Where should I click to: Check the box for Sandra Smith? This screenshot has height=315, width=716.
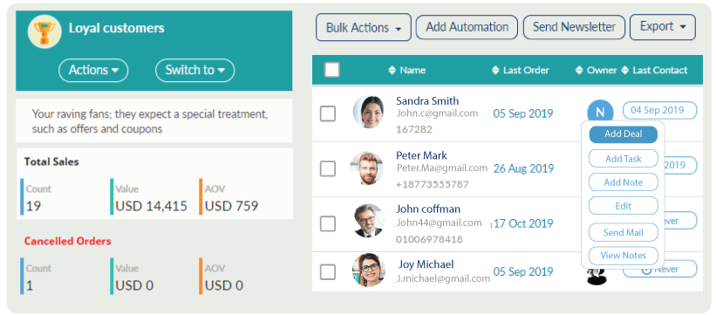click(328, 113)
